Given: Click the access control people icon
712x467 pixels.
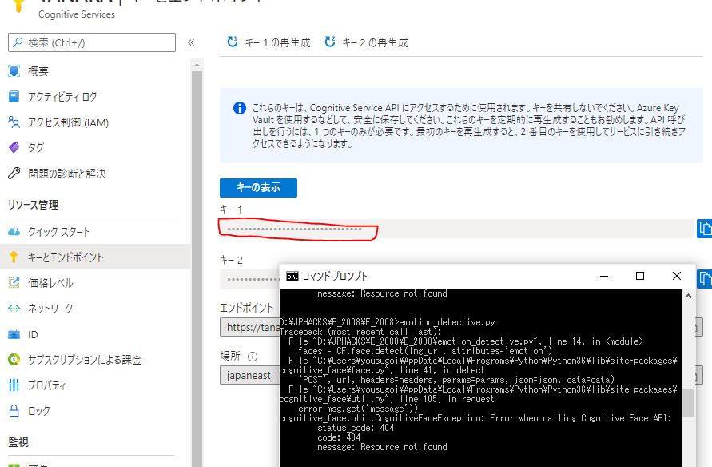Looking at the screenshot, I should click(14, 122).
